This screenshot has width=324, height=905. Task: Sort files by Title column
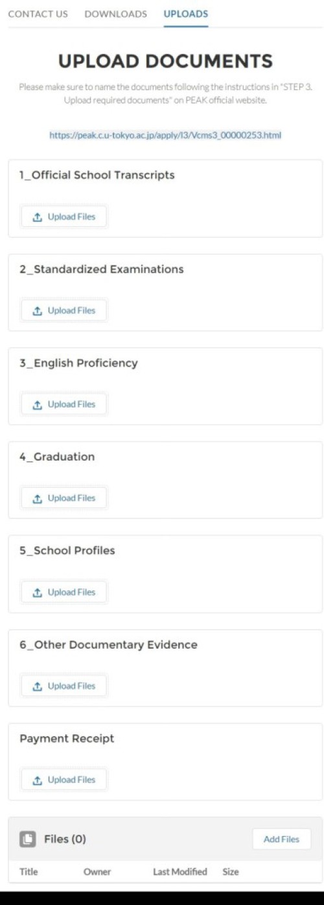coord(29,872)
